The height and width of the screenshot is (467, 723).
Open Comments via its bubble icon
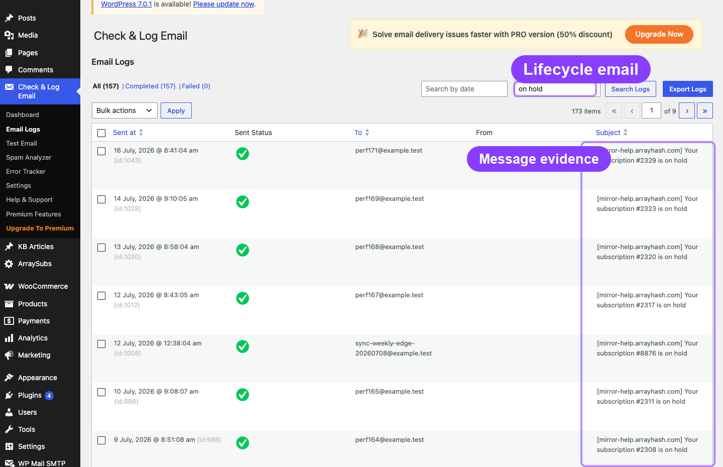tap(9, 70)
